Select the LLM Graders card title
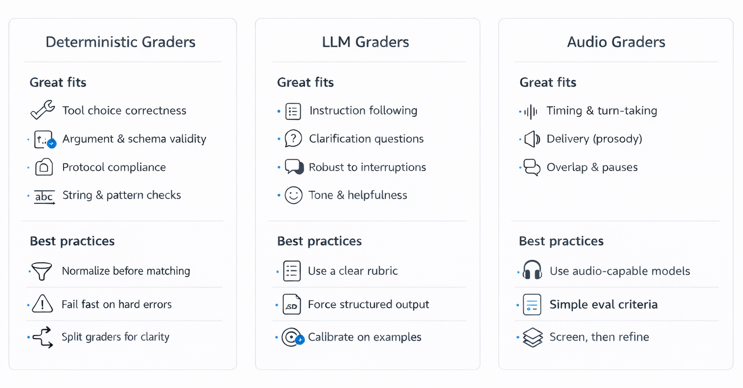 tap(366, 42)
